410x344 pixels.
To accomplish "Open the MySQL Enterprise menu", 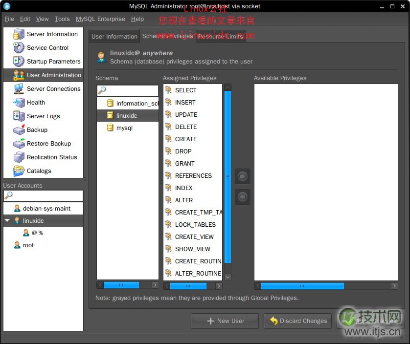I will click(100, 19).
